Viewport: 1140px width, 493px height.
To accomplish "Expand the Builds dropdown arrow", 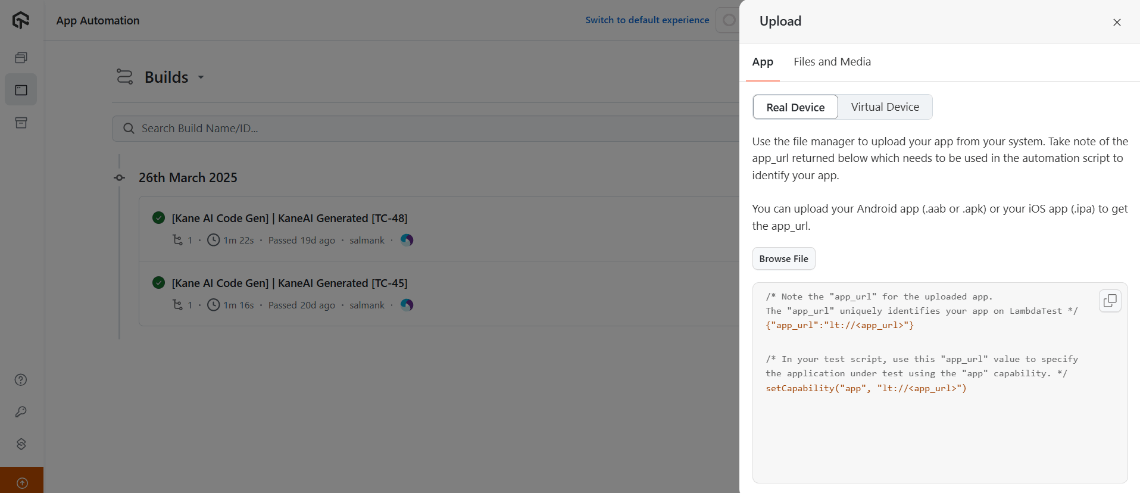I will tap(201, 77).
